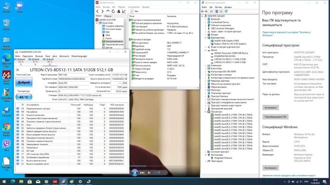Click the AIDA64 graph chart toolbar icon
Viewport: 330px width, 185px height.
(x=124, y=11)
